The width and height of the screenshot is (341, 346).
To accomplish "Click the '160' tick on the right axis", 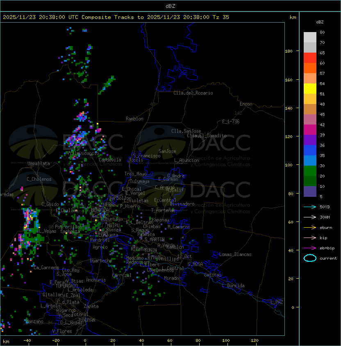I will pos(289,80).
